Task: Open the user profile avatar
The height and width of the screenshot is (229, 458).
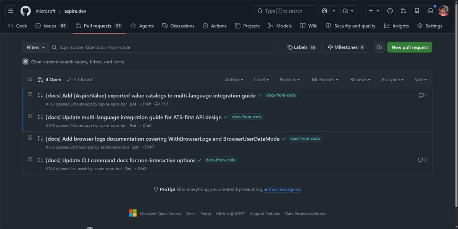Action: pos(444,11)
